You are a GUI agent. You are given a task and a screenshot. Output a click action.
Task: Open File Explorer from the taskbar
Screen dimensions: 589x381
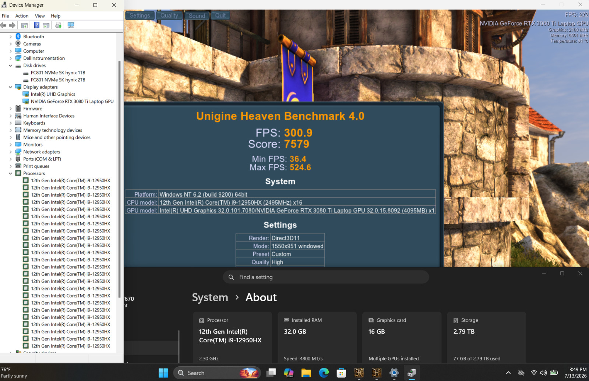point(306,373)
